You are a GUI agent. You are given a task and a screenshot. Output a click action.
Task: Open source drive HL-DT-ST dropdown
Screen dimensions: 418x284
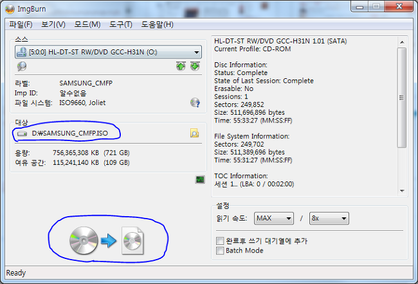[108, 52]
